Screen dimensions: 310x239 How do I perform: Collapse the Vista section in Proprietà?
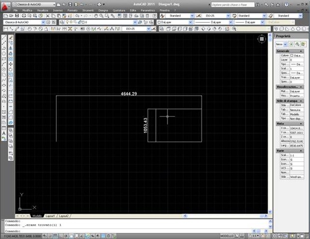point(301,123)
